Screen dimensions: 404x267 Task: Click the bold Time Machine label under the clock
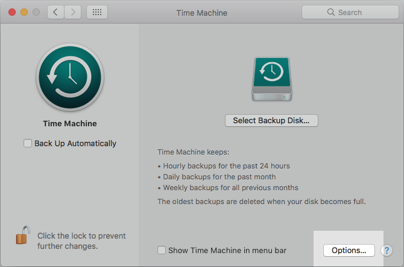tap(70, 124)
